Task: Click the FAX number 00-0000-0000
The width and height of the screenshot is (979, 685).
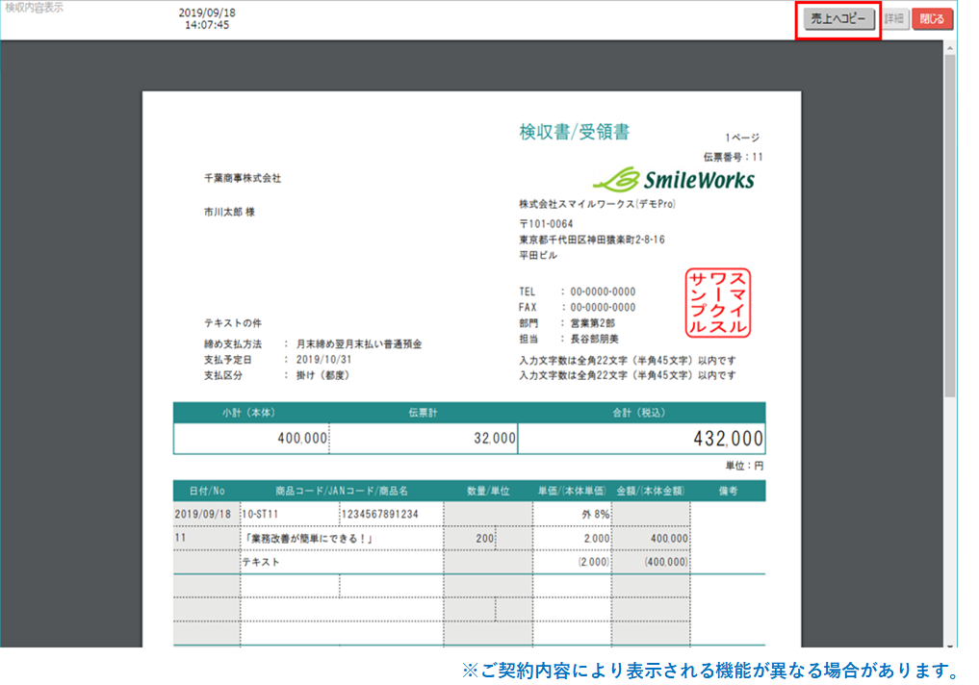Action: click(x=603, y=307)
